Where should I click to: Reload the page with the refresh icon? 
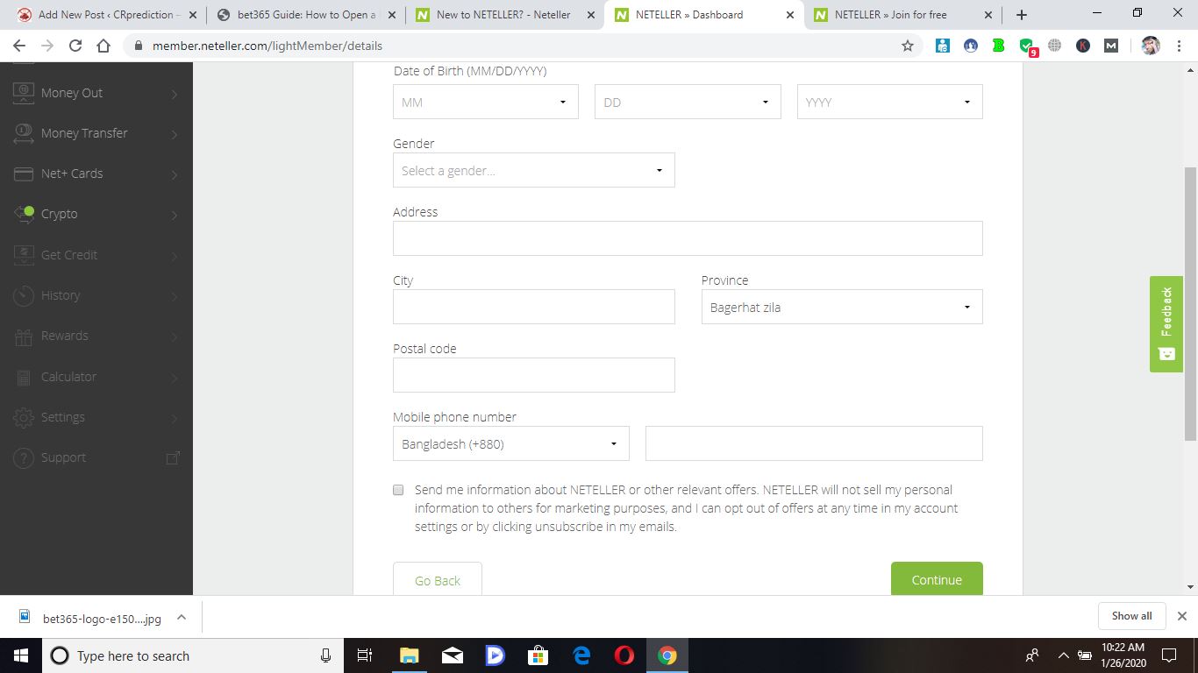pos(75,46)
